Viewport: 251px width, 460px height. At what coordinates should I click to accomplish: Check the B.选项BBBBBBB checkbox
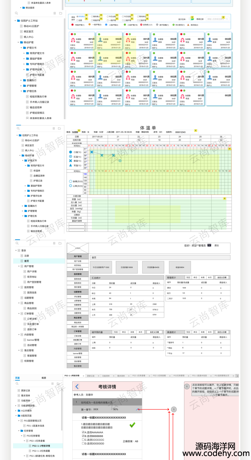click(x=83, y=436)
